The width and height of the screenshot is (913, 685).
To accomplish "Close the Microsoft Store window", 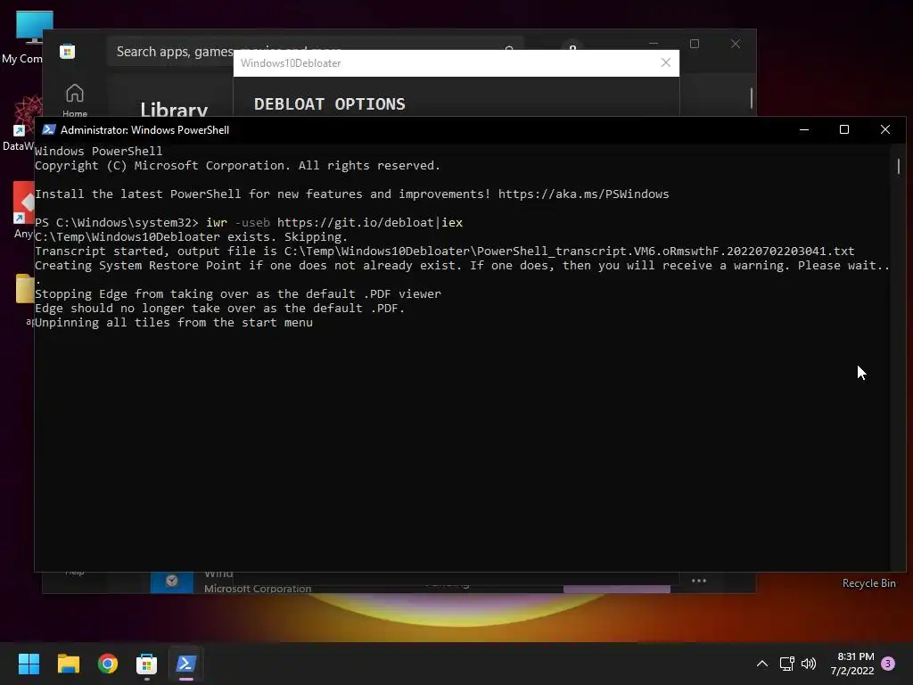I will click(x=736, y=44).
